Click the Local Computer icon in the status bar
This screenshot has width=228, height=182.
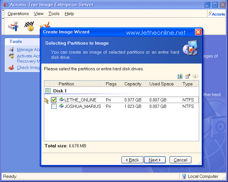[x=184, y=176]
